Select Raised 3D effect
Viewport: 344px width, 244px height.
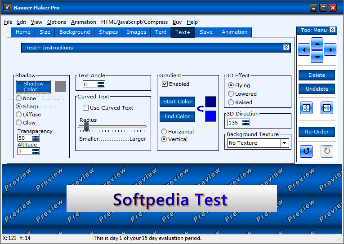[x=231, y=102]
